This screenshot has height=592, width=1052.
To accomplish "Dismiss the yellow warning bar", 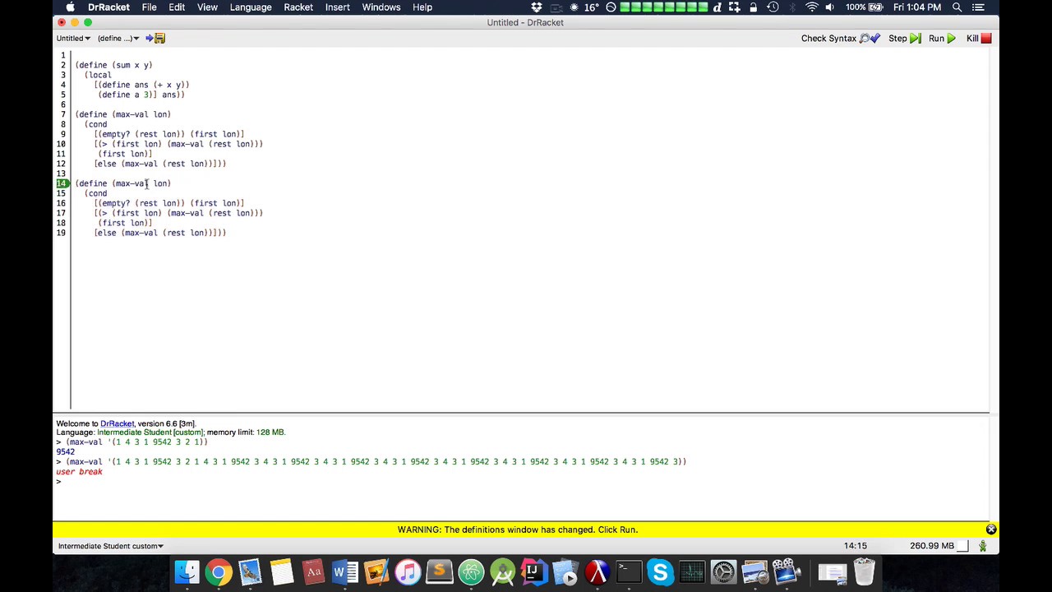I will (x=991, y=530).
